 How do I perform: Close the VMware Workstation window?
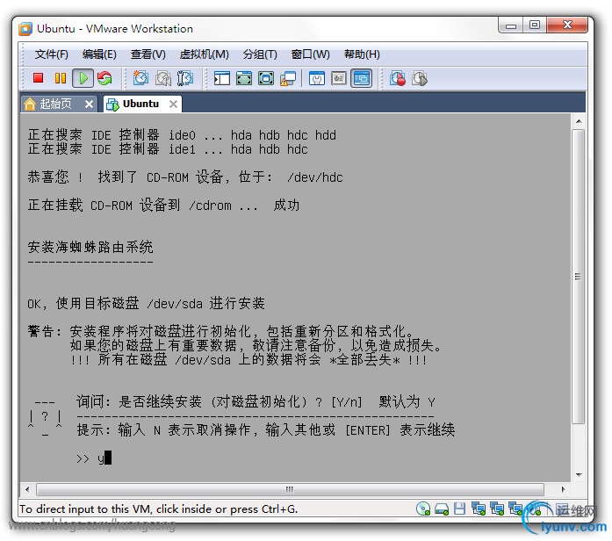(x=567, y=25)
